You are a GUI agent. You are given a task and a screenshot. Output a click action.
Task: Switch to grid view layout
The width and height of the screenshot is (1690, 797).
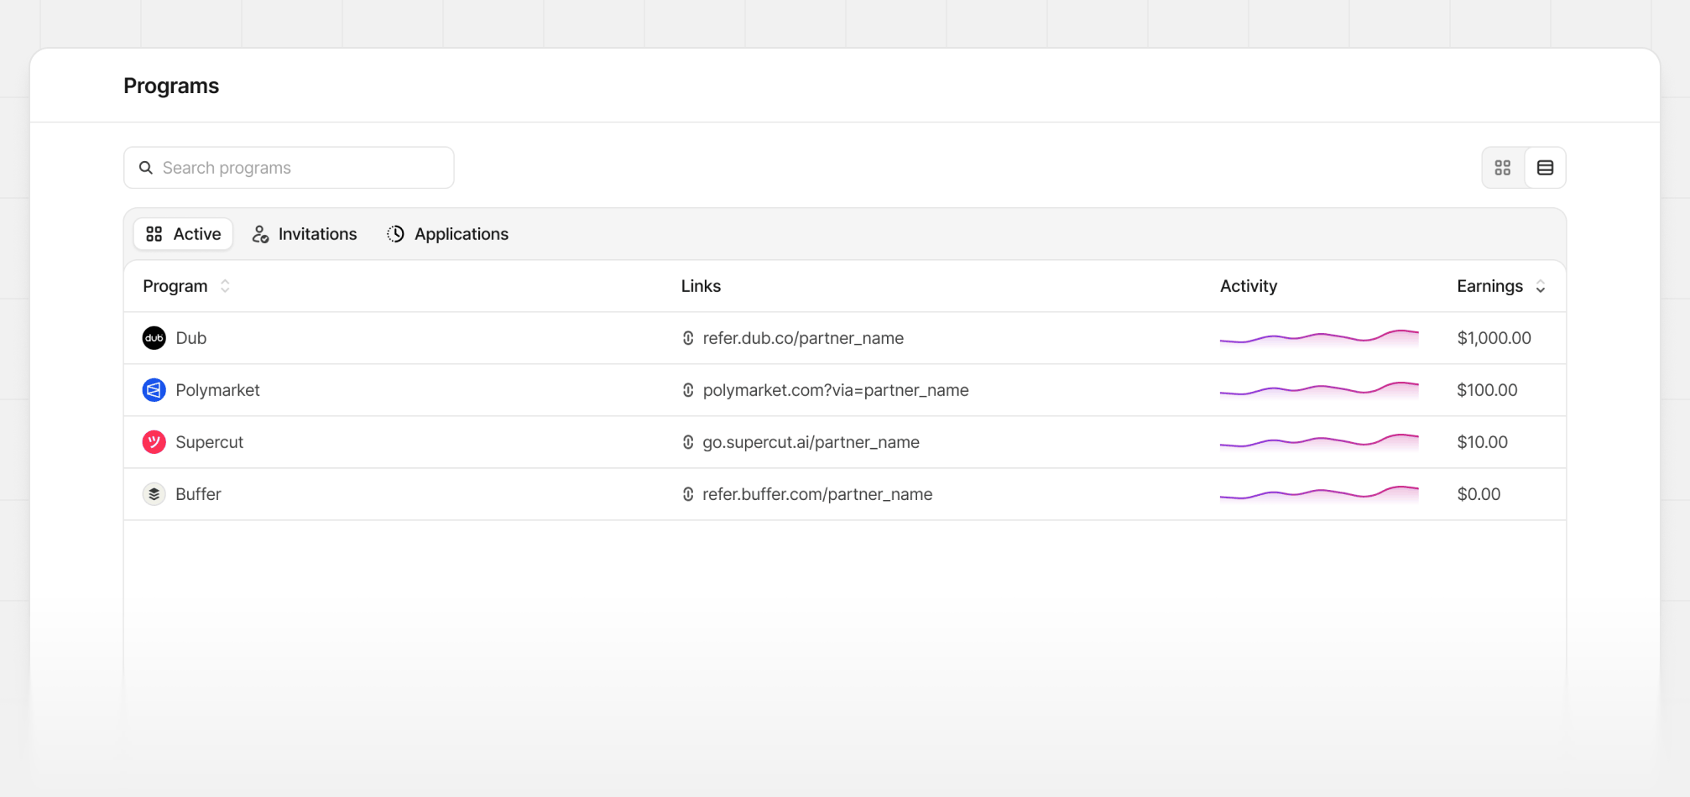tap(1503, 168)
